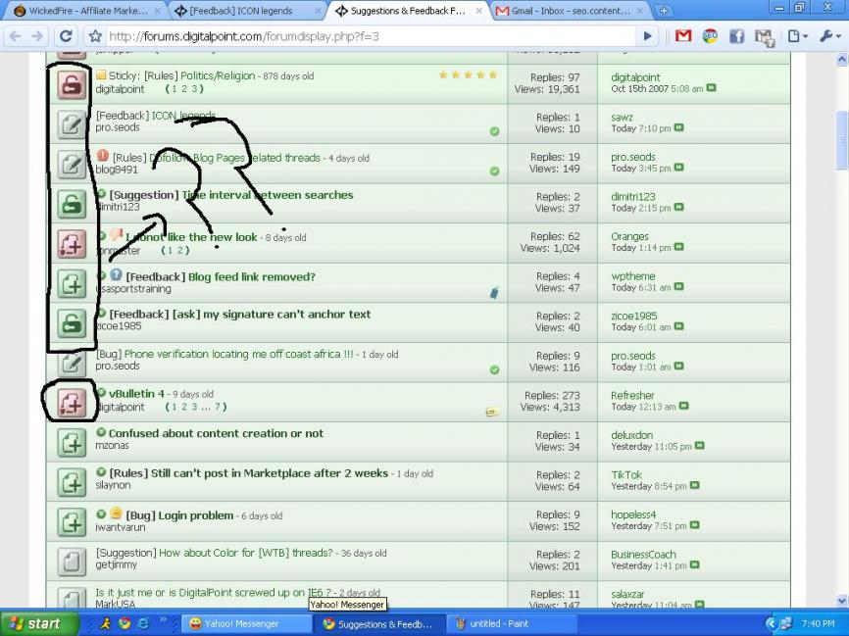Open thread Confused about content creation or not
849x636 pixels.
(216, 433)
